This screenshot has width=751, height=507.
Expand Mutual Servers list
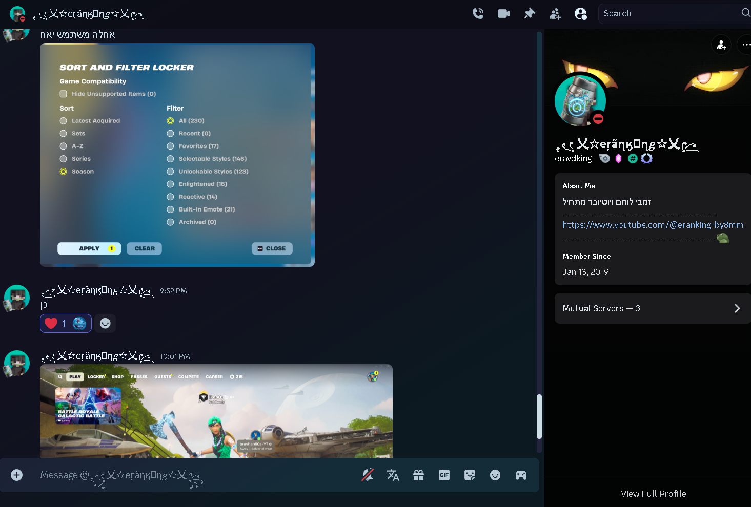click(653, 308)
